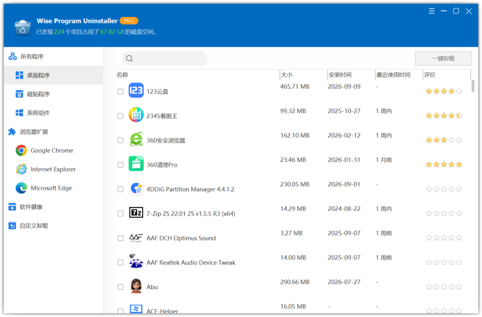The image size is (482, 317).
Task: Click the Abu avatar icon
Action: pyautogui.click(x=136, y=286)
